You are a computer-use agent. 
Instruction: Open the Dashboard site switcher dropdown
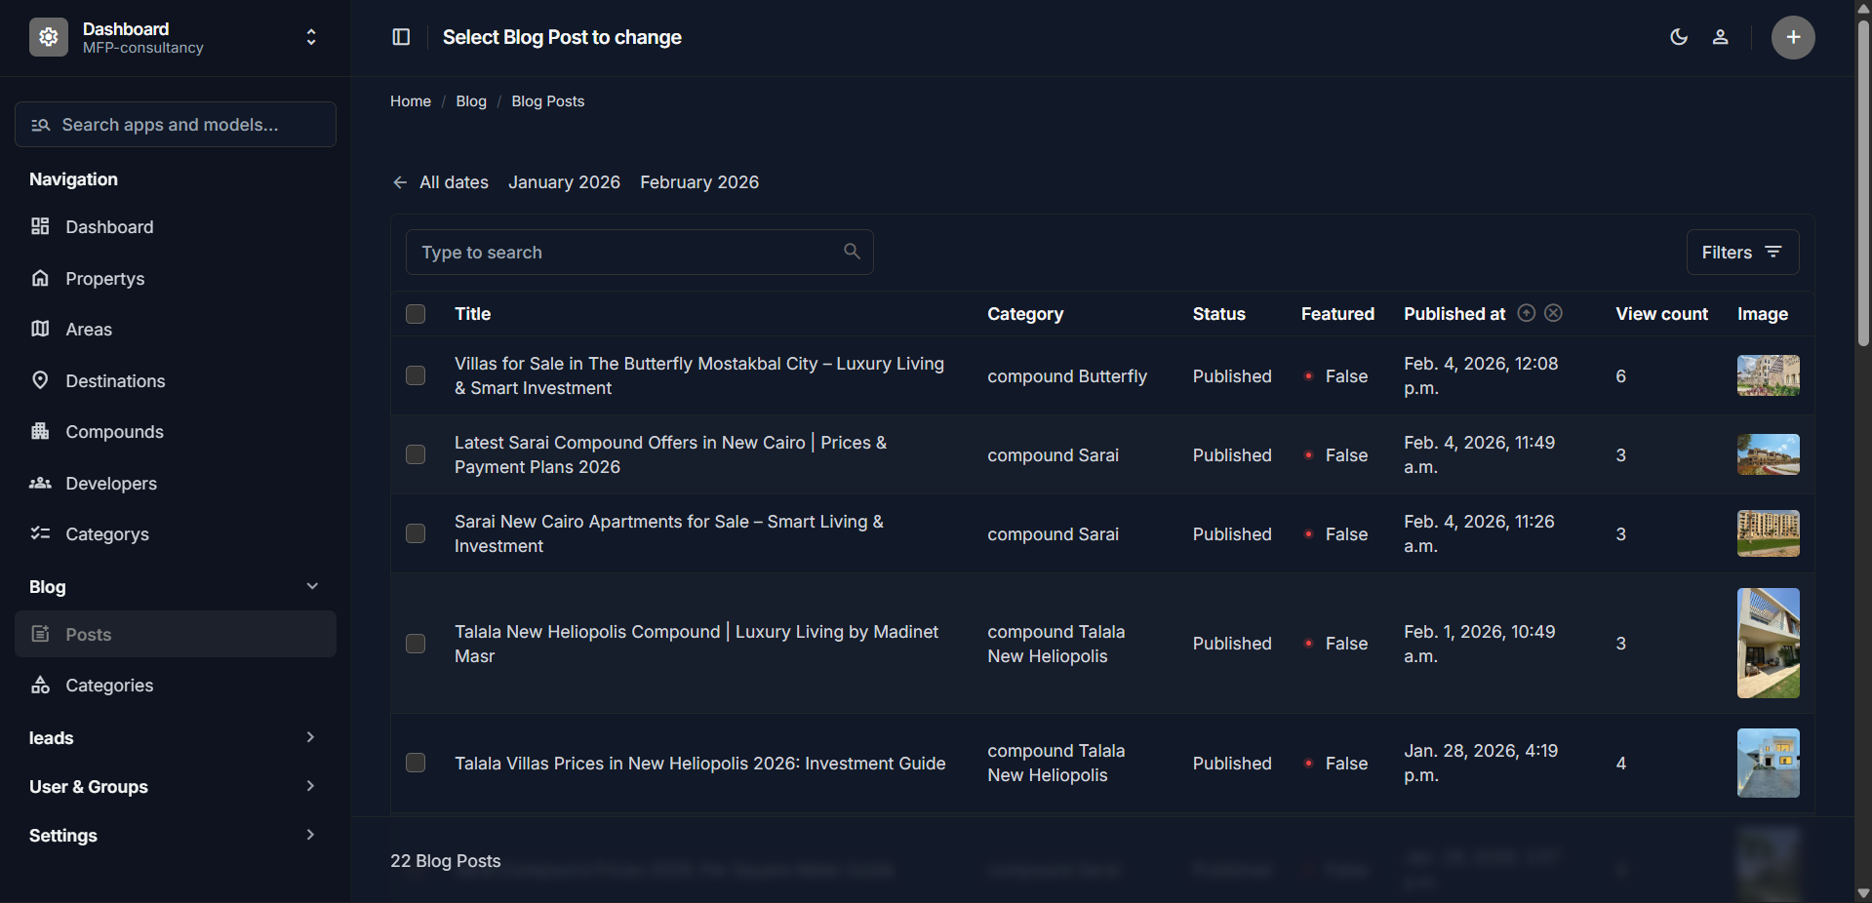[x=311, y=37]
